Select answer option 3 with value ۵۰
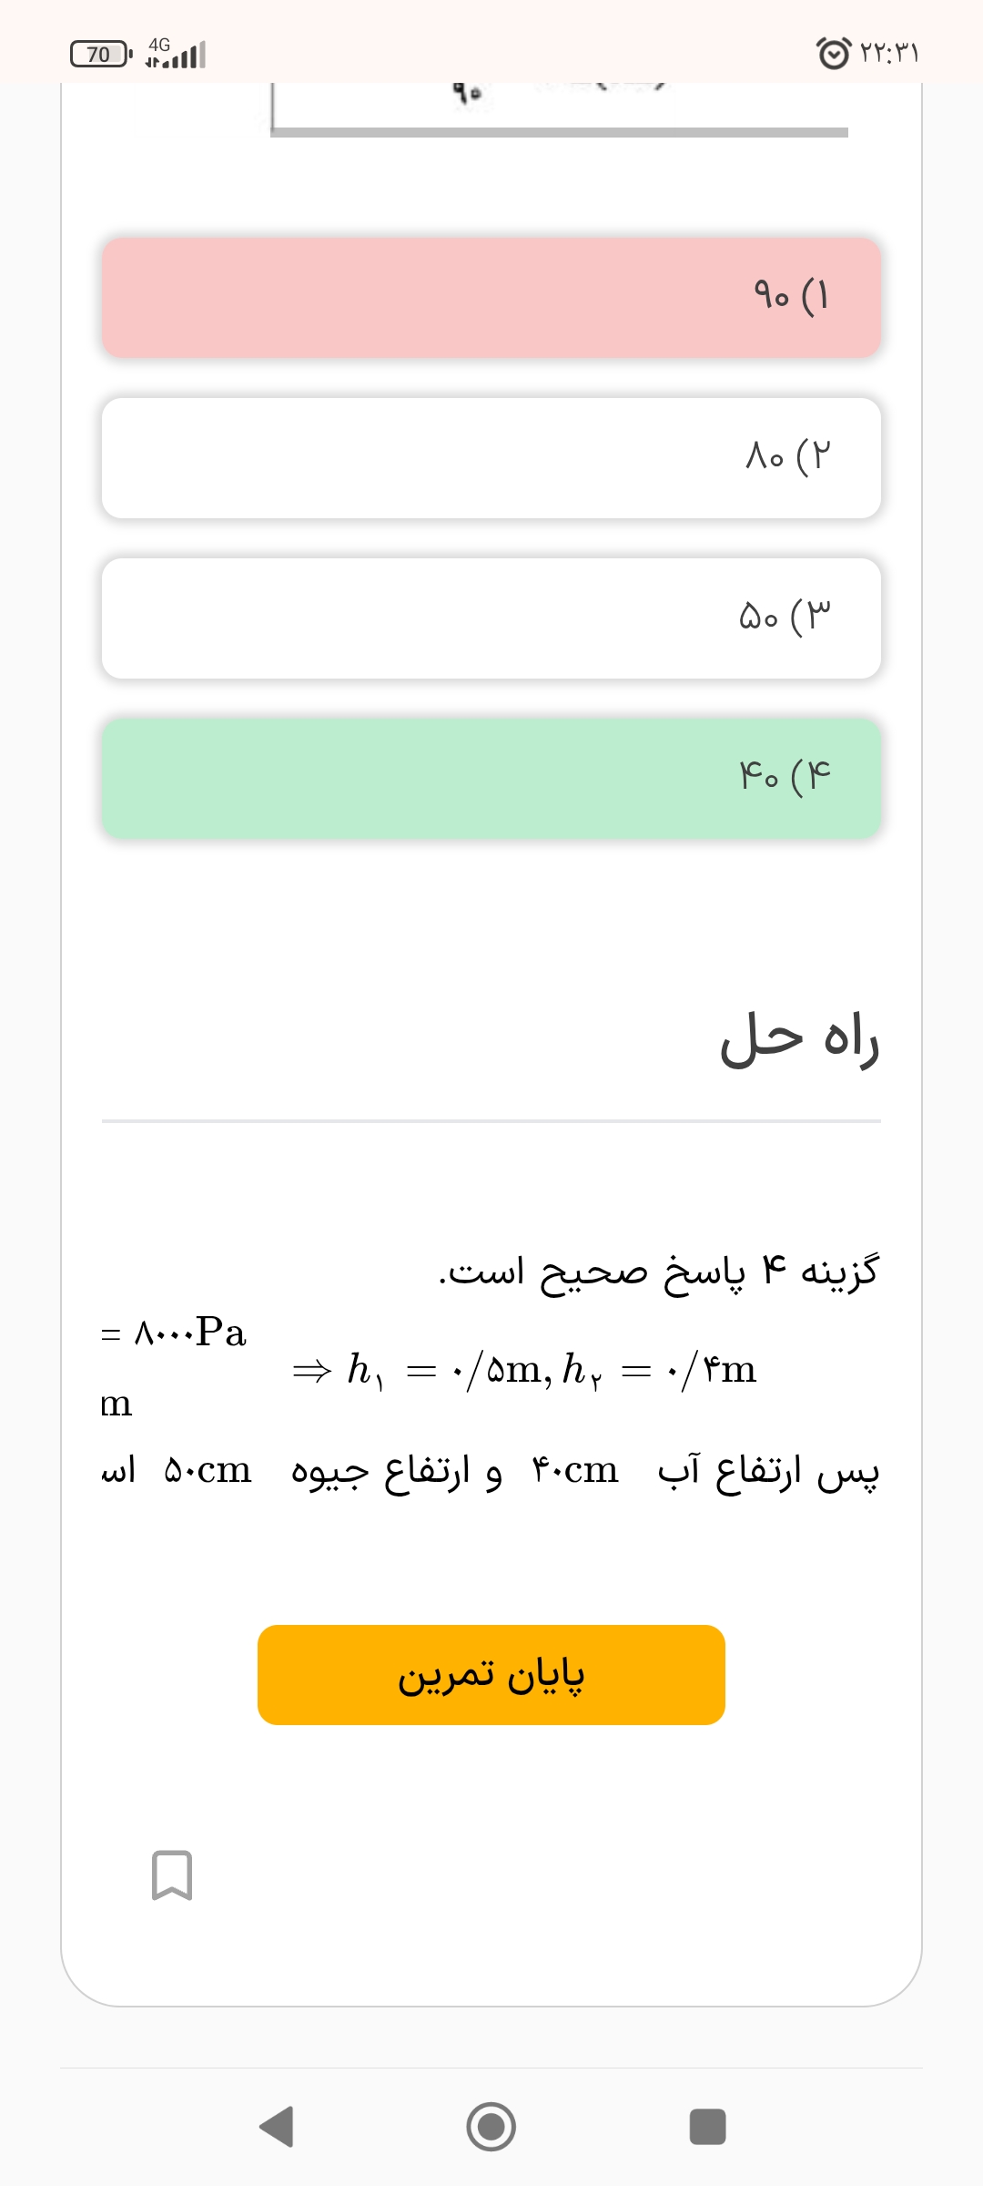The image size is (983, 2186). pyautogui.click(x=491, y=618)
